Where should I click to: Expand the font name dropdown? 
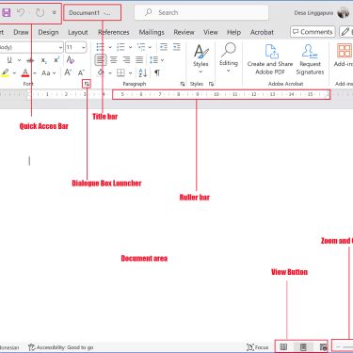60,48
